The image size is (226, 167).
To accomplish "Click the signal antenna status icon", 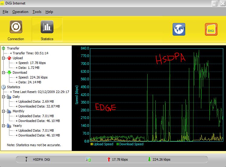I will 26,159.
